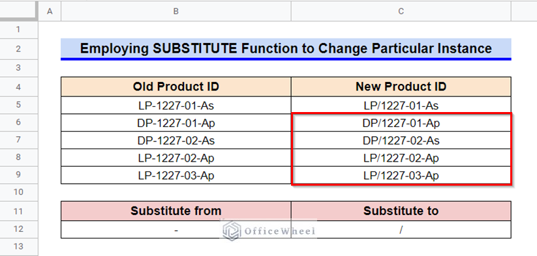Click the cell containing the slash character
Viewport: 537px width, 256px height.
tap(401, 229)
